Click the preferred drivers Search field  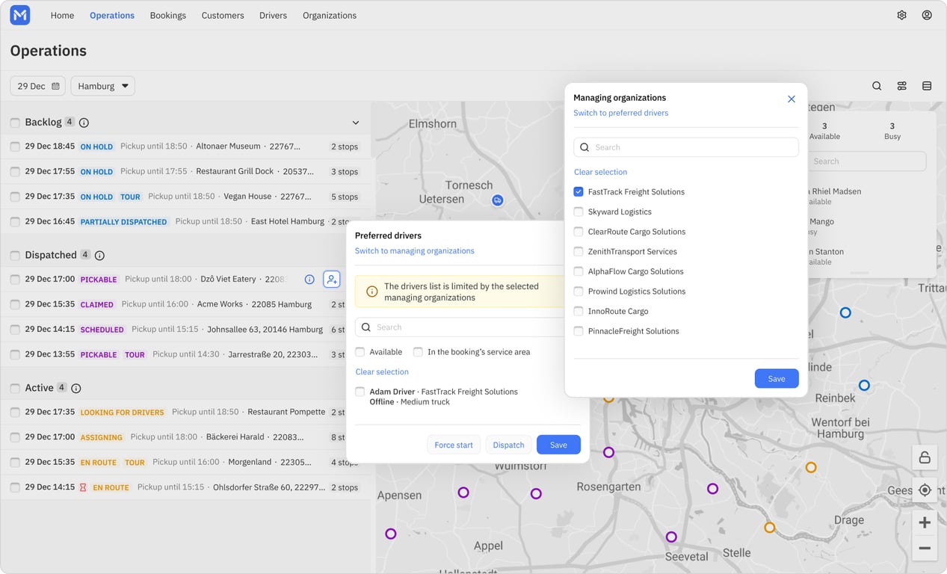(460, 327)
